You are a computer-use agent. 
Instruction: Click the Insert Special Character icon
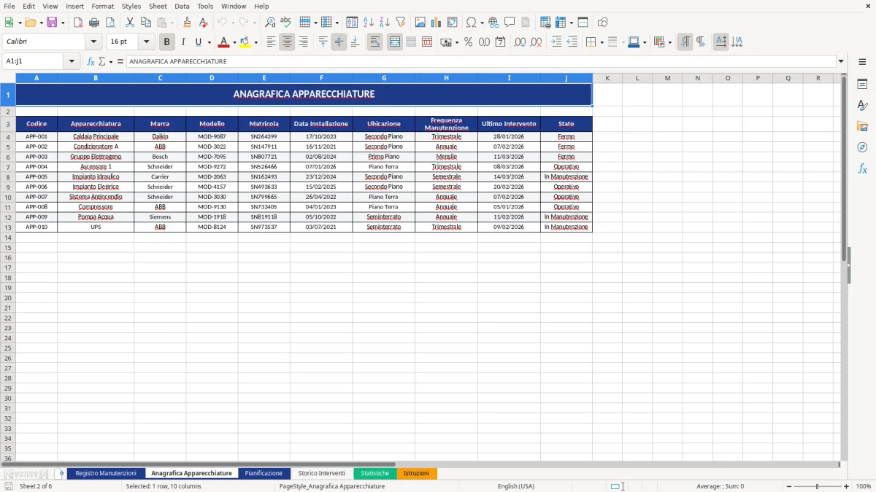472,22
